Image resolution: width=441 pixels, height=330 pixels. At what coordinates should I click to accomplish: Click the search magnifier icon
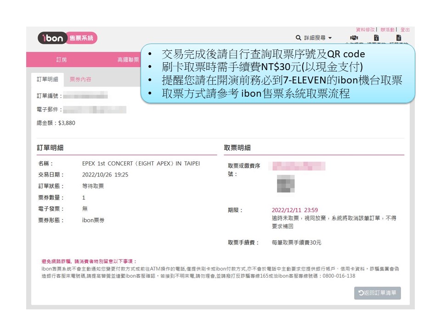point(299,38)
